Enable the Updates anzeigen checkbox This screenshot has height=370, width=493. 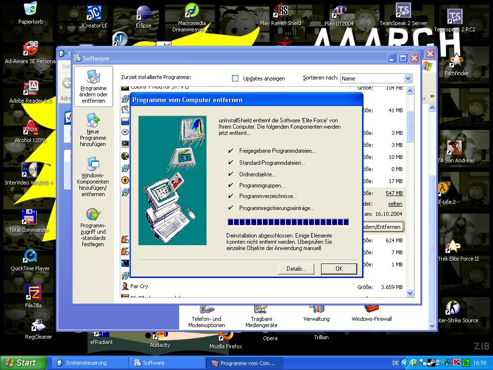coord(235,79)
